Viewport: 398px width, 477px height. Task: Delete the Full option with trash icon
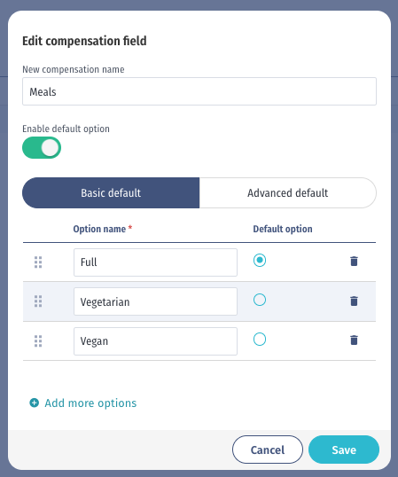354,261
